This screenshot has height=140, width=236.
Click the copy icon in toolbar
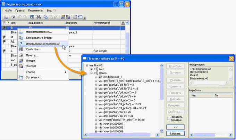pos(45,17)
